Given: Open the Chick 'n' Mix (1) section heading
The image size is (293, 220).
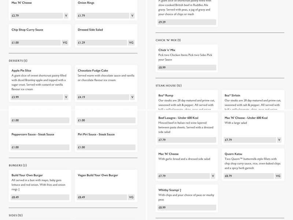Looking at the screenshot, I should pyautogui.click(x=168, y=40).
